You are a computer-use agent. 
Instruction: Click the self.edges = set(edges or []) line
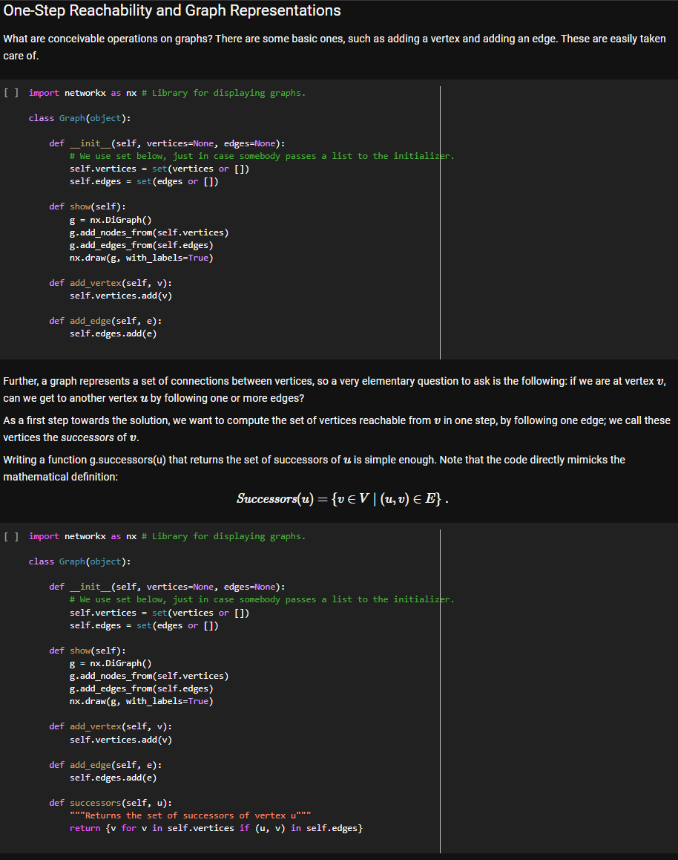(143, 180)
